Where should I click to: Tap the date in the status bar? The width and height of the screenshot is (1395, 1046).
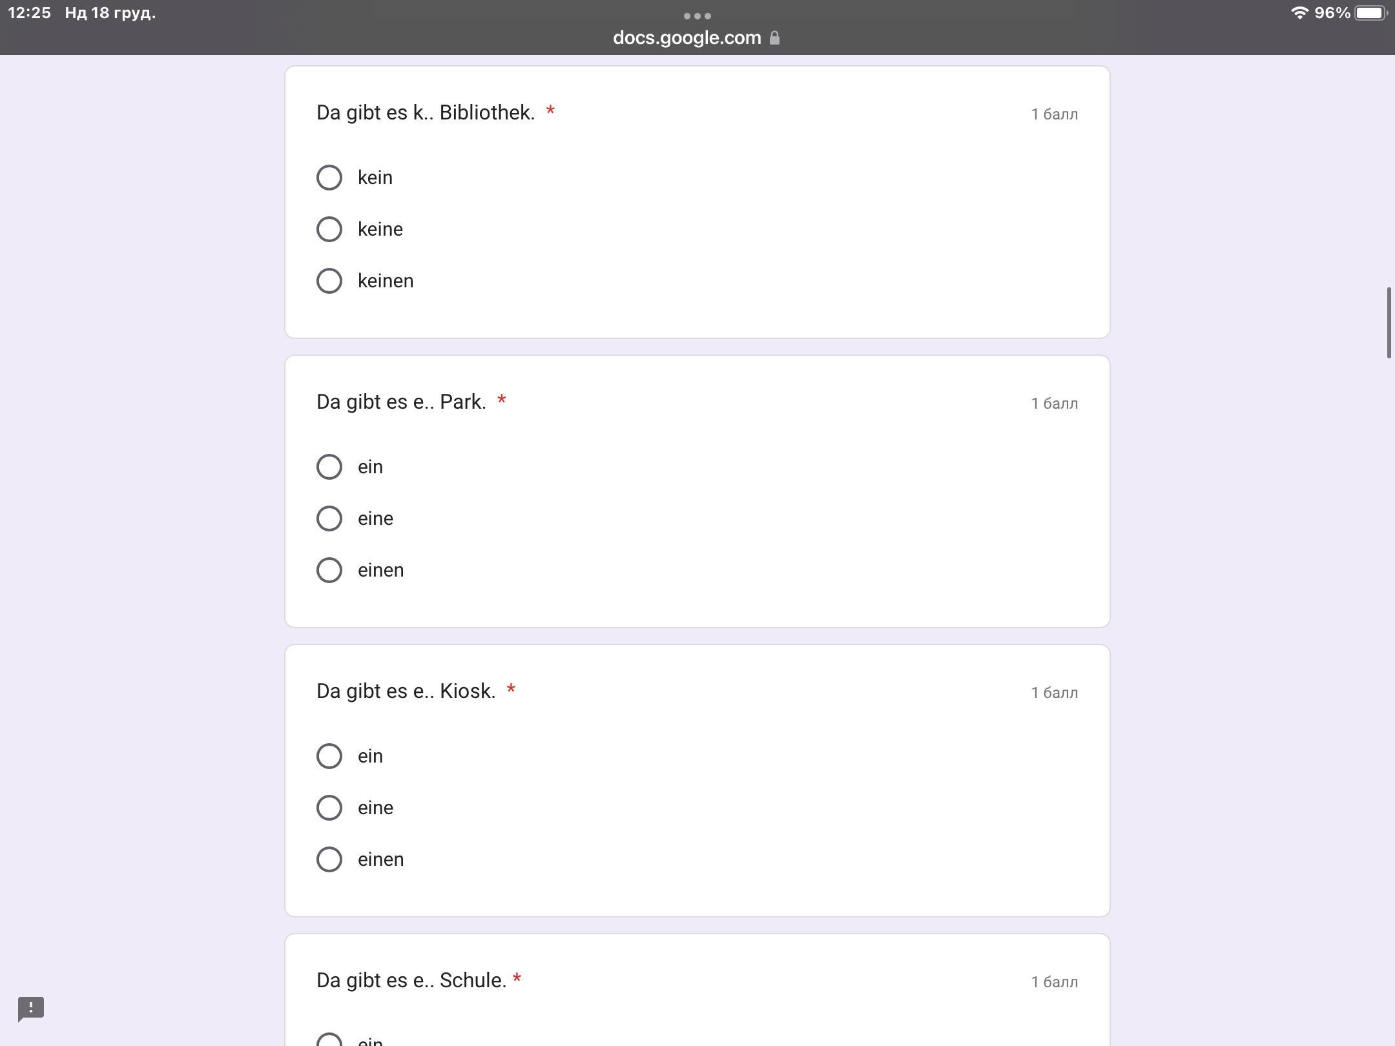tap(110, 13)
